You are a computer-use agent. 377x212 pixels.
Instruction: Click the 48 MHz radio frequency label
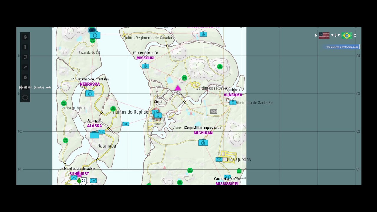pos(28,87)
